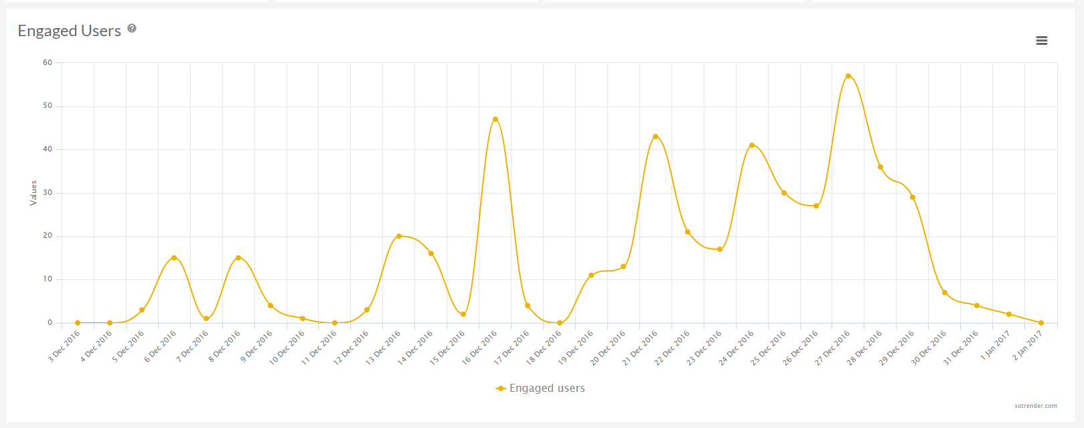Click the legend's yellow series marker
Screen dimensions: 1084x428
pos(500,388)
